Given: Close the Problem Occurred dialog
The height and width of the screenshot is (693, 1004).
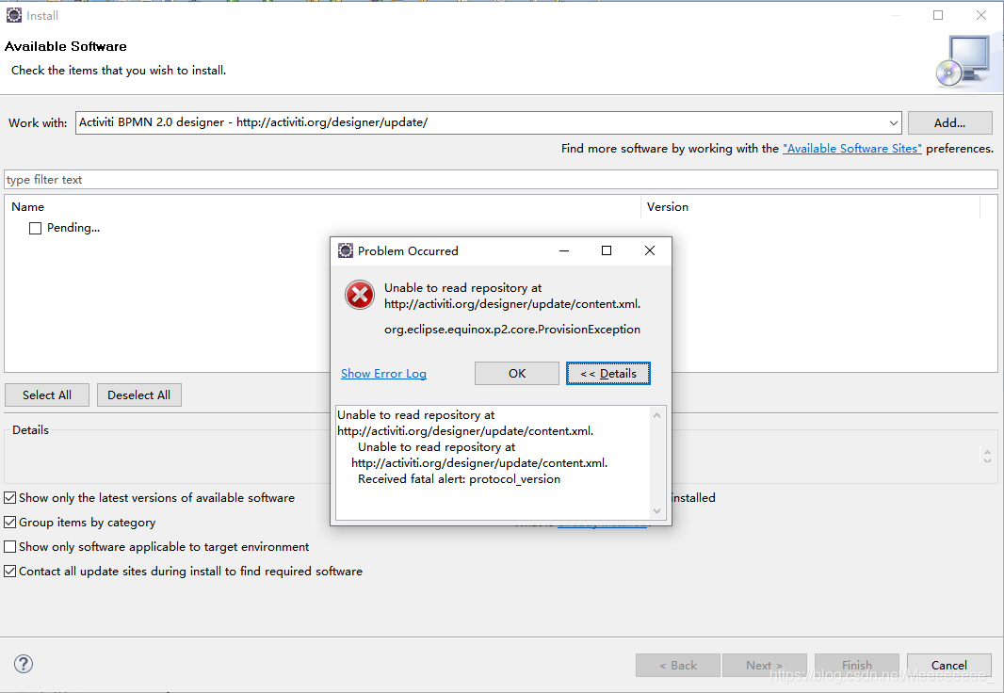Looking at the screenshot, I should click(649, 250).
